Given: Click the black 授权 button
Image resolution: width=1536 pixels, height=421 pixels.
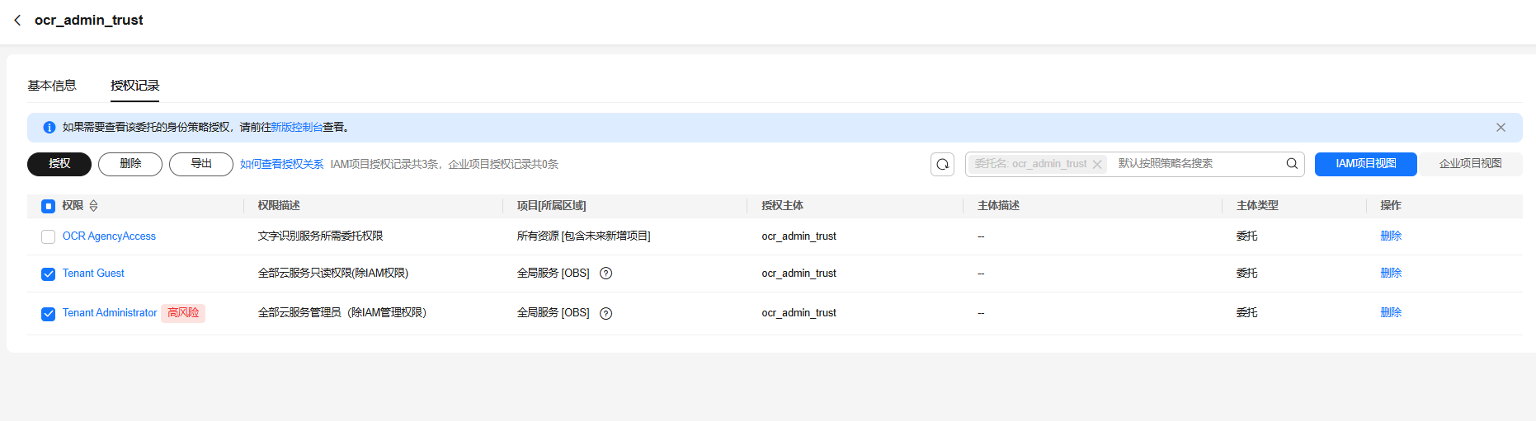Looking at the screenshot, I should click(x=59, y=164).
